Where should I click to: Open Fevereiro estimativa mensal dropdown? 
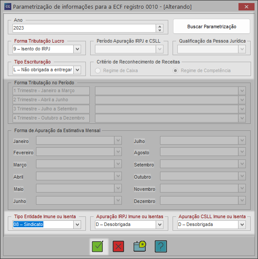[x=118, y=152]
